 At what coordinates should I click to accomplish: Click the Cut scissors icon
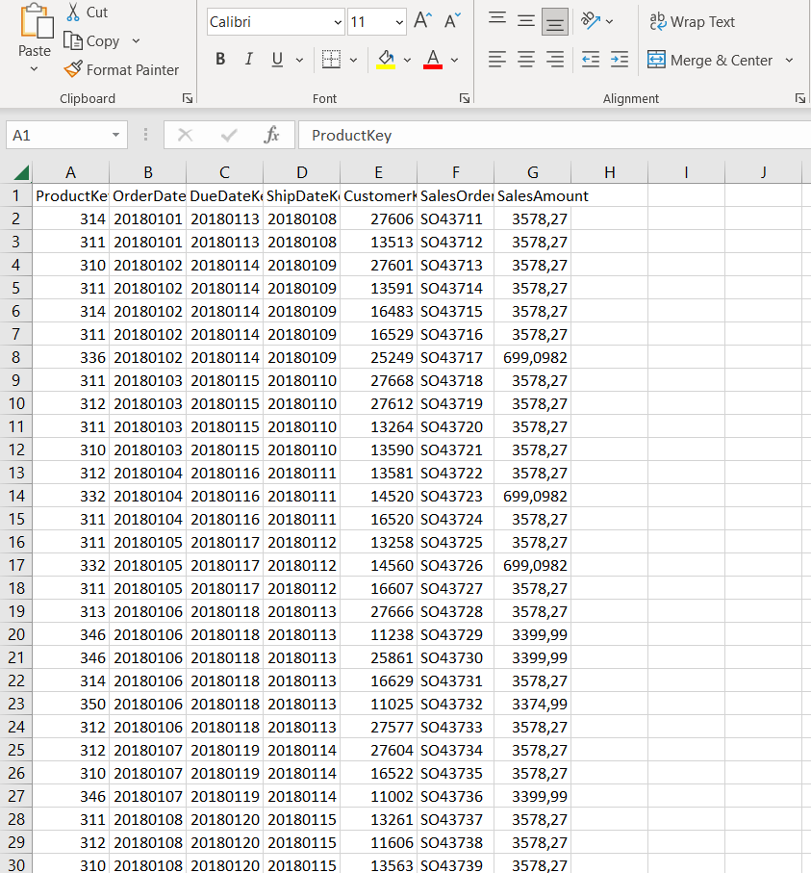[73, 13]
